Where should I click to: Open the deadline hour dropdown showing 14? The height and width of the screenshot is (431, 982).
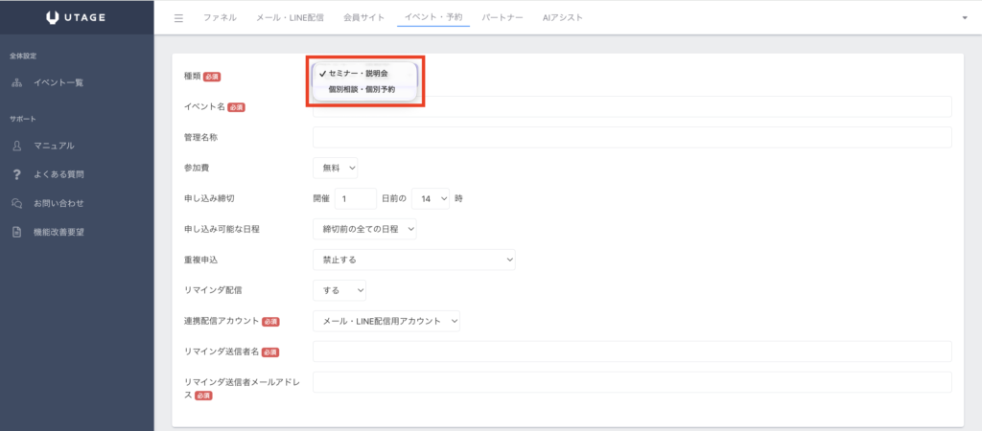coord(430,198)
